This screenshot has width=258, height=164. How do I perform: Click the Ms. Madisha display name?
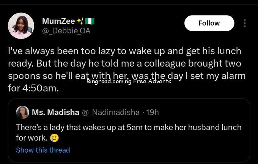55,112
